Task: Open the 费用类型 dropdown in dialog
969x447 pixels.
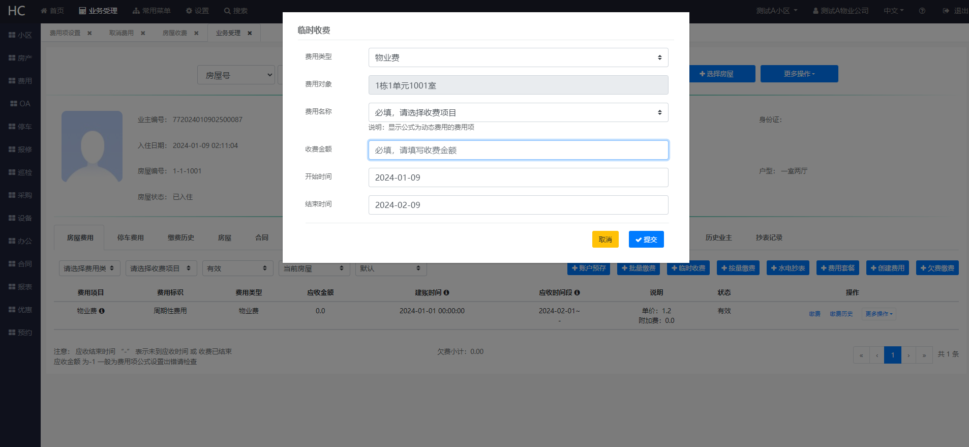Action: pyautogui.click(x=518, y=57)
